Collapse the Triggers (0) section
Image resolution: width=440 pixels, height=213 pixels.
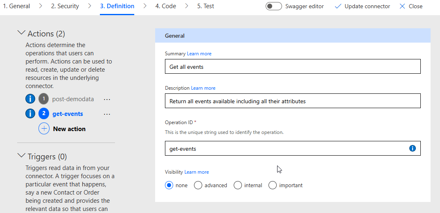(x=21, y=155)
